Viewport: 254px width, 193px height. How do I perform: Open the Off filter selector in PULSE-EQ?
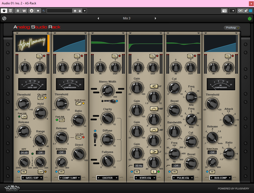tap(176, 166)
